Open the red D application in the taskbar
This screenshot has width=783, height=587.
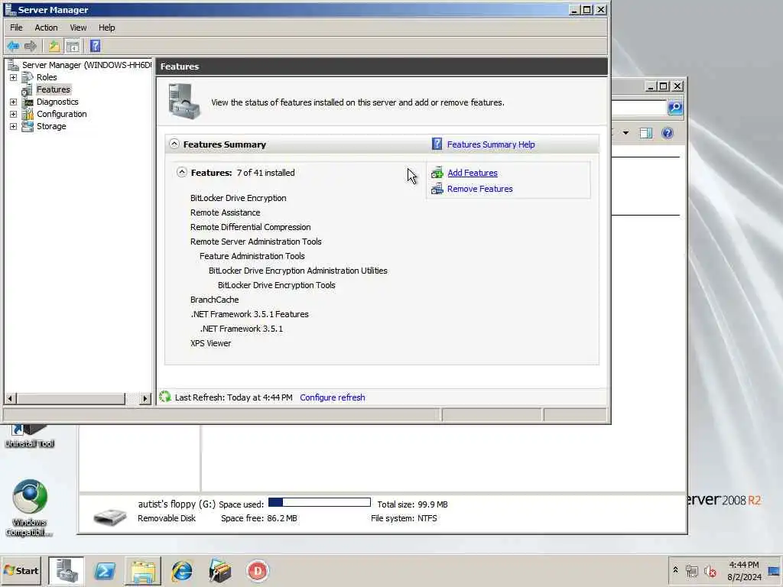coord(258,570)
